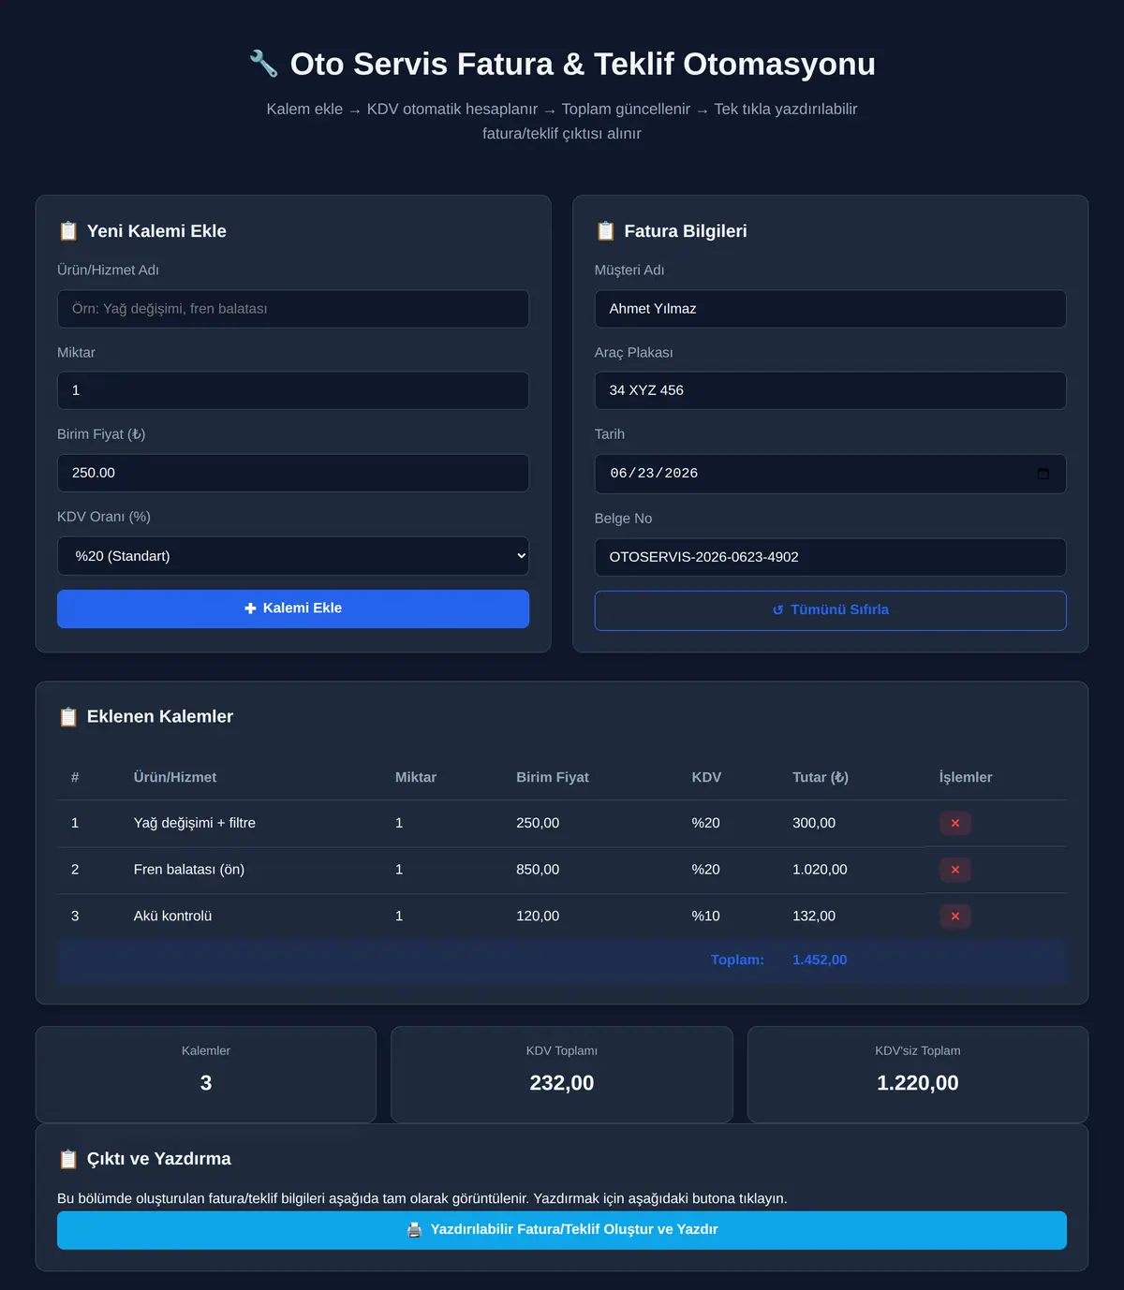Screen dimensions: 1124x1290
Task: Select the 300,00 amount cell
Action: click(814, 823)
